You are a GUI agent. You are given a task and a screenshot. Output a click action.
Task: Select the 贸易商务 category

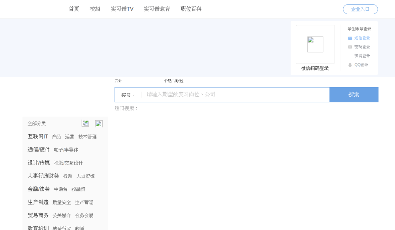38,215
